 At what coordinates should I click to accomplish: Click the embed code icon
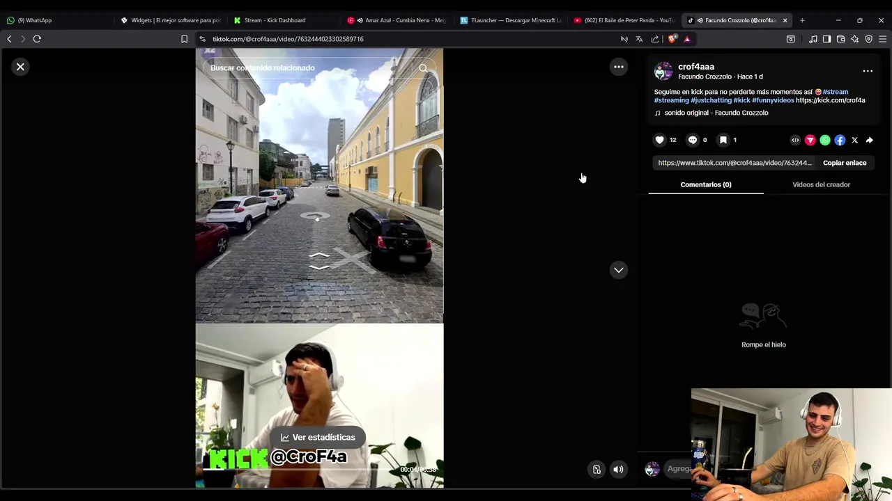795,140
